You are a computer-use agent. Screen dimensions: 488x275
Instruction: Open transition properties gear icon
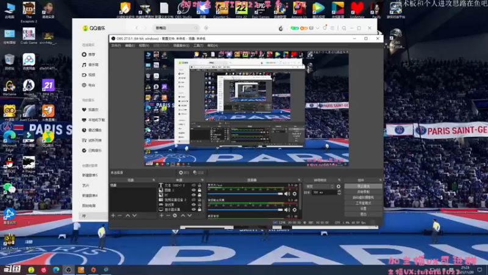[x=339, y=186]
